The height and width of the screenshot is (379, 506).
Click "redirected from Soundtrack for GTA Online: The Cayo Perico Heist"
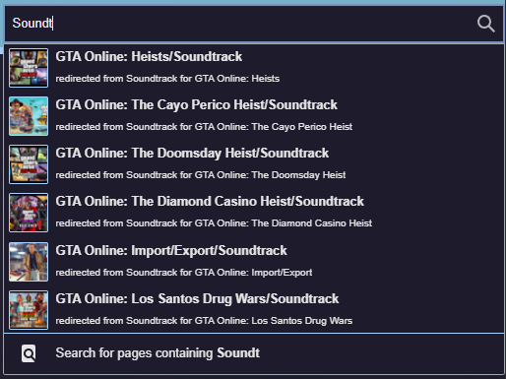204,127
